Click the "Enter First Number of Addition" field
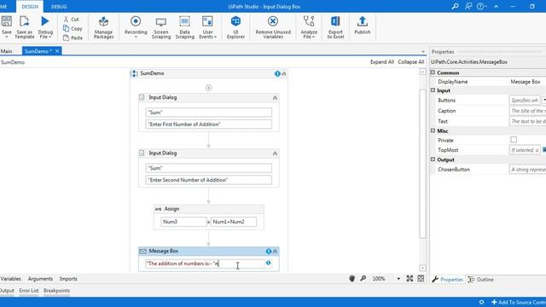This screenshot has width=546, height=307. pyautogui.click(x=208, y=125)
